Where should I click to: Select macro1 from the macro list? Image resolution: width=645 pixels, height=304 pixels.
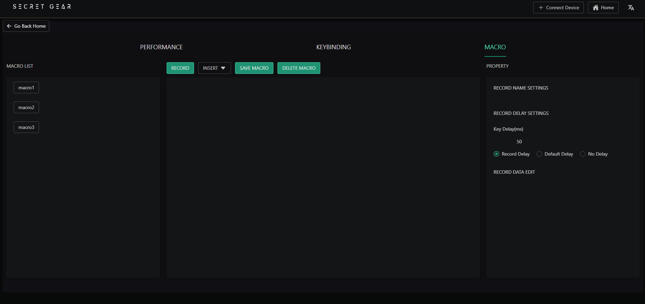click(26, 88)
